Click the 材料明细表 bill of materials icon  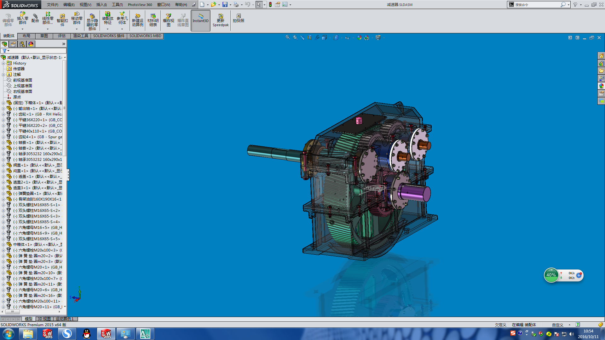[x=153, y=20]
